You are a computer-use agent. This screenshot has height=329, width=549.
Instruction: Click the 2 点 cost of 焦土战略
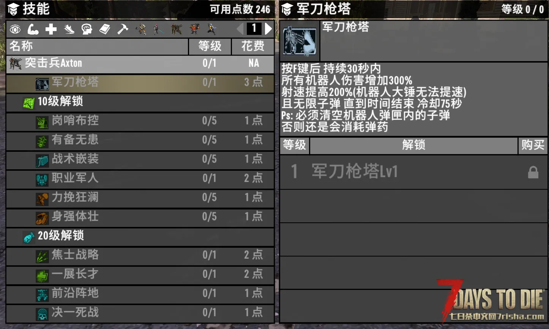click(253, 255)
